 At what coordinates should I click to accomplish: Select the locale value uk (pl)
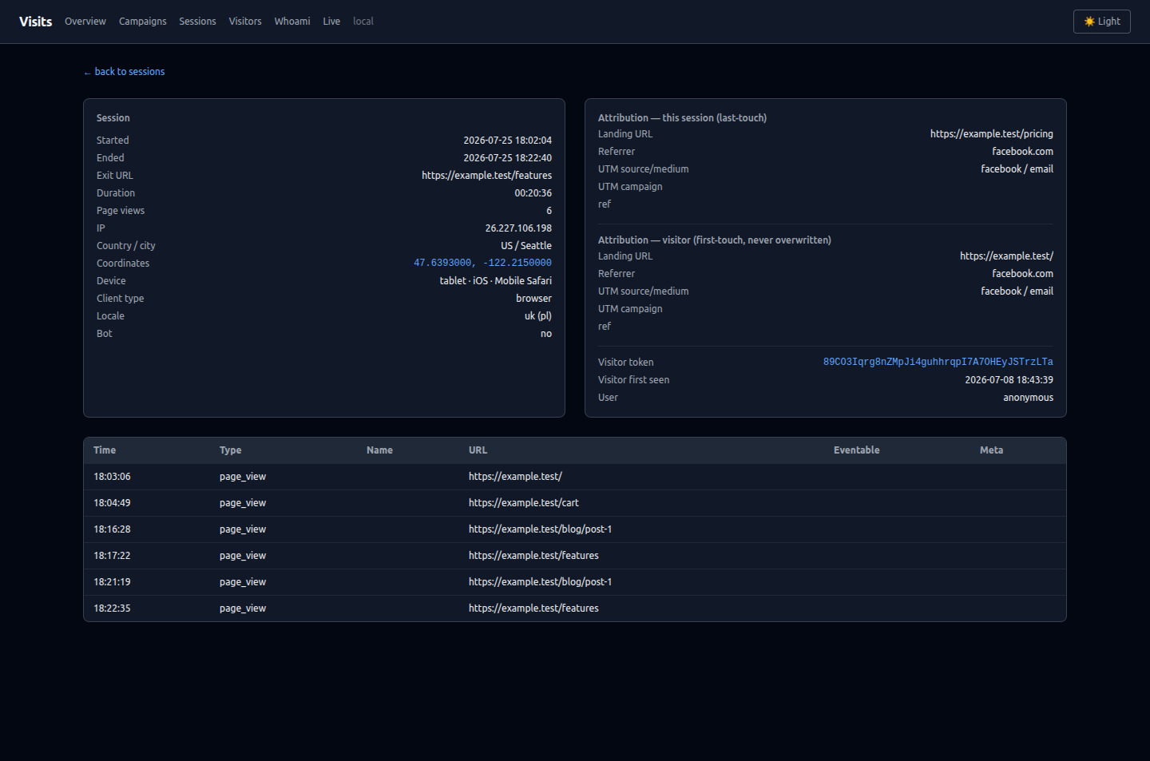[x=538, y=316]
